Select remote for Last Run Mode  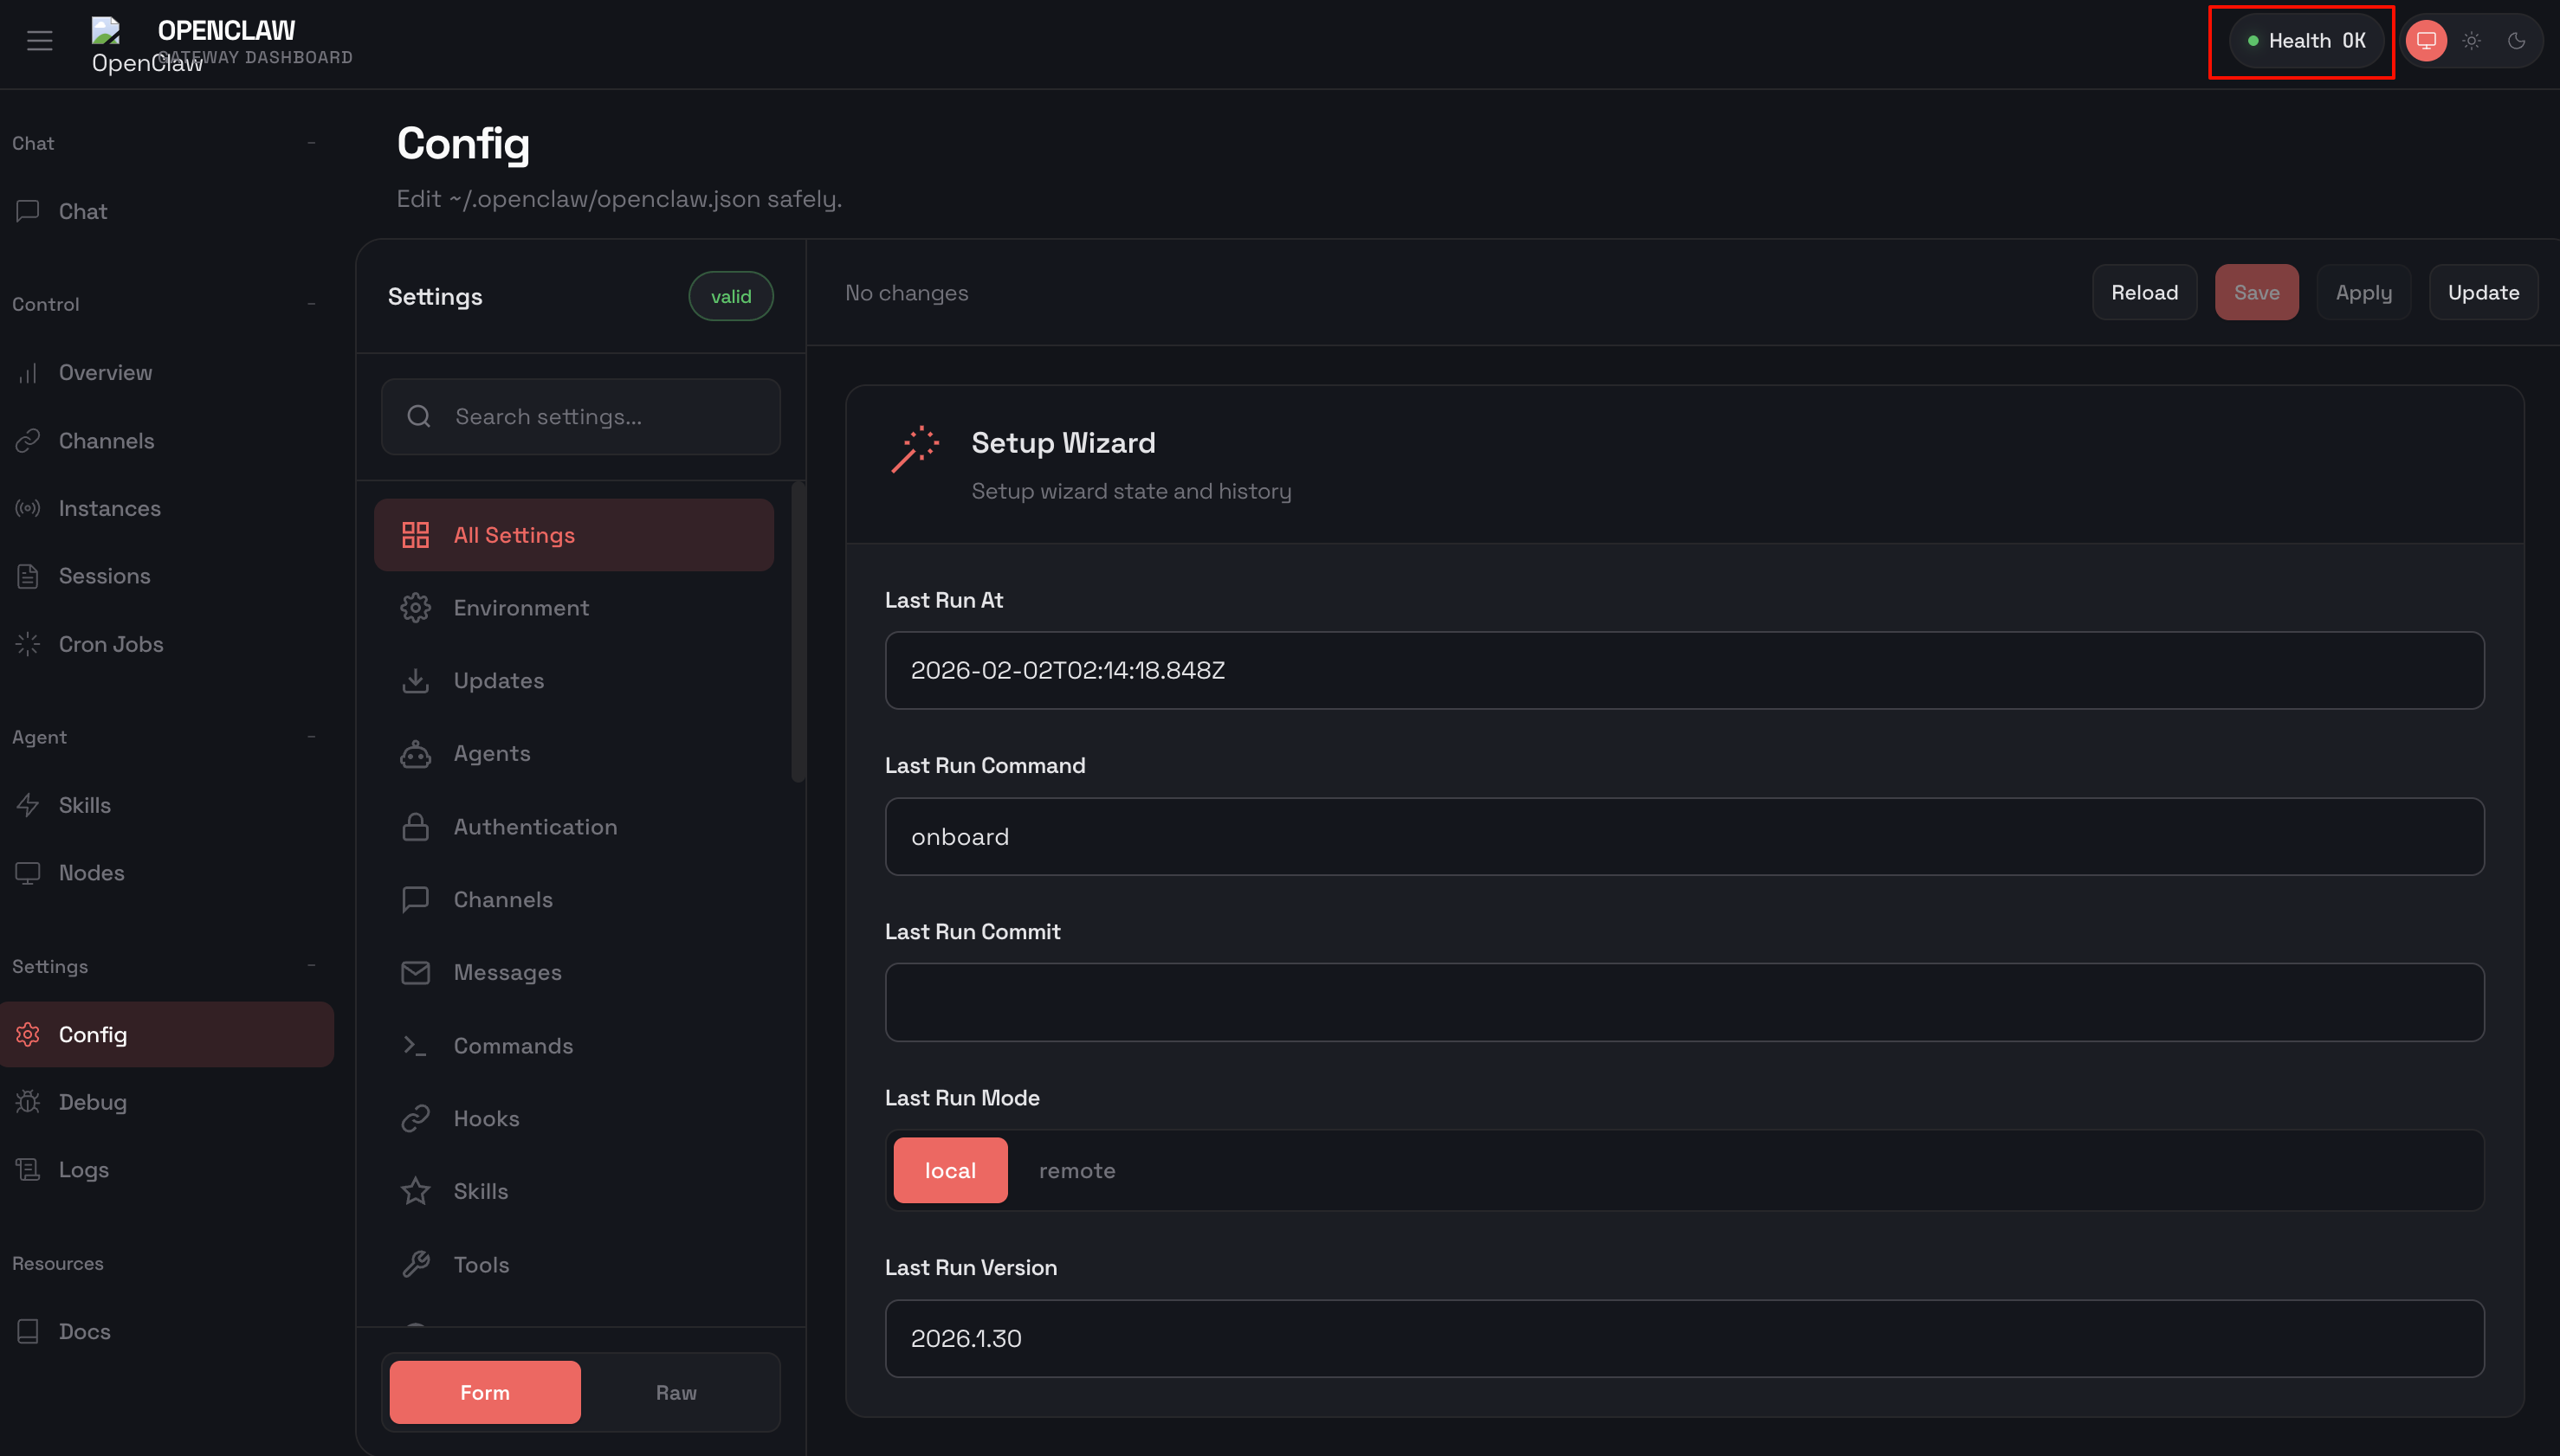tap(1076, 1170)
